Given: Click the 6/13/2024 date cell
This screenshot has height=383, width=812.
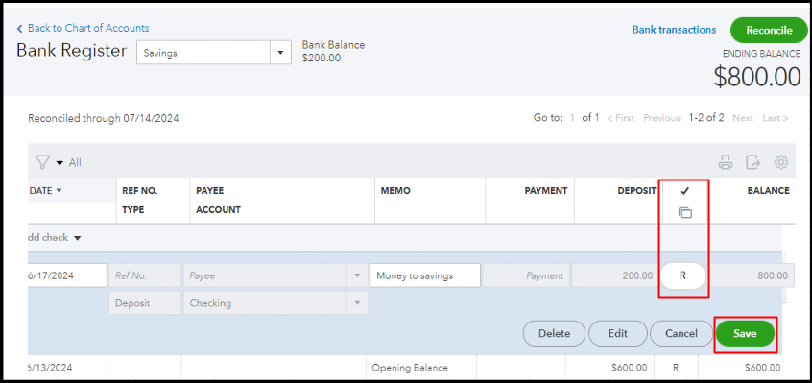Looking at the screenshot, I should tap(50, 368).
